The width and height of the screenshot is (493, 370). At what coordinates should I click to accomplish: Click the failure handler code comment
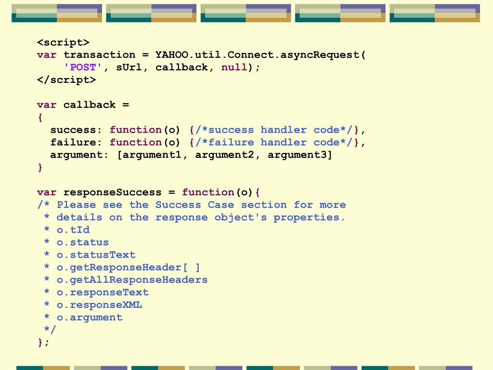click(274, 142)
